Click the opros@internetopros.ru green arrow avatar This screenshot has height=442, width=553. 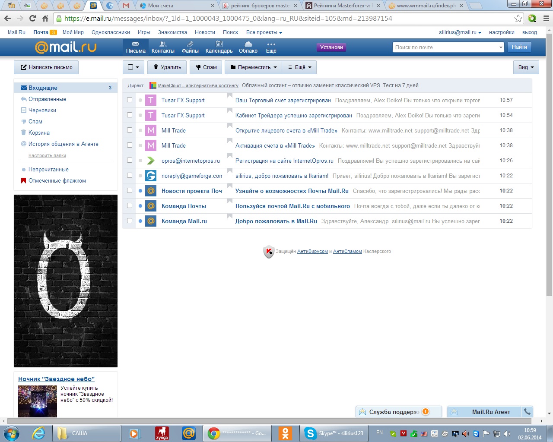click(x=151, y=161)
